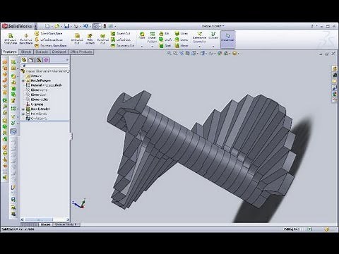Open the FeatureManager design tree tab
339x254 pixels.
pyautogui.click(x=24, y=60)
